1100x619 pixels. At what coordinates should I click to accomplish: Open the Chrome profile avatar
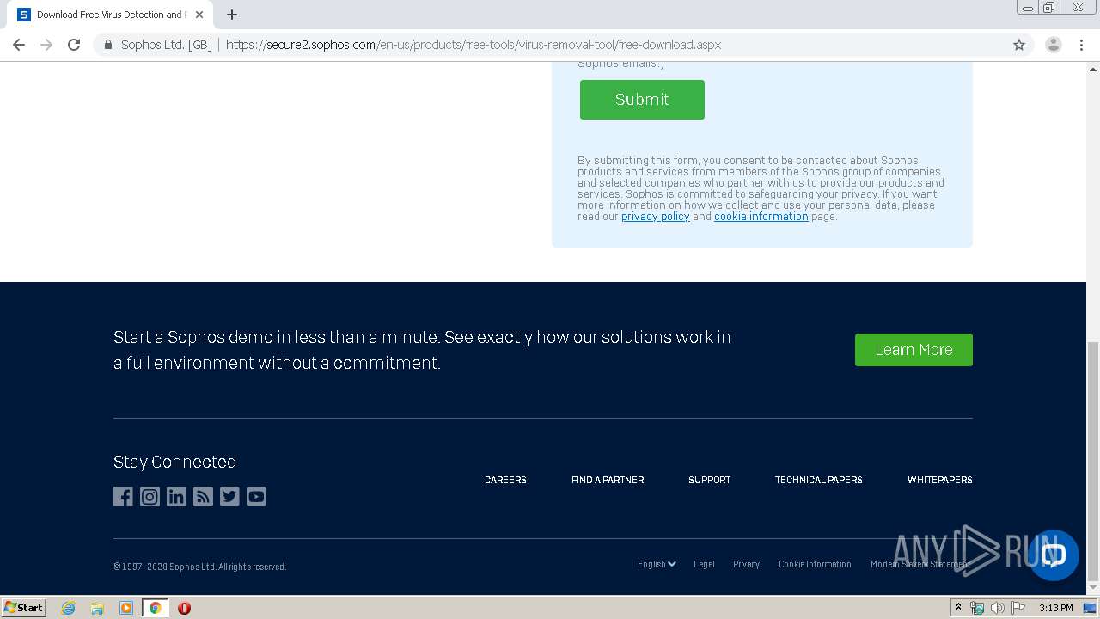coord(1053,45)
